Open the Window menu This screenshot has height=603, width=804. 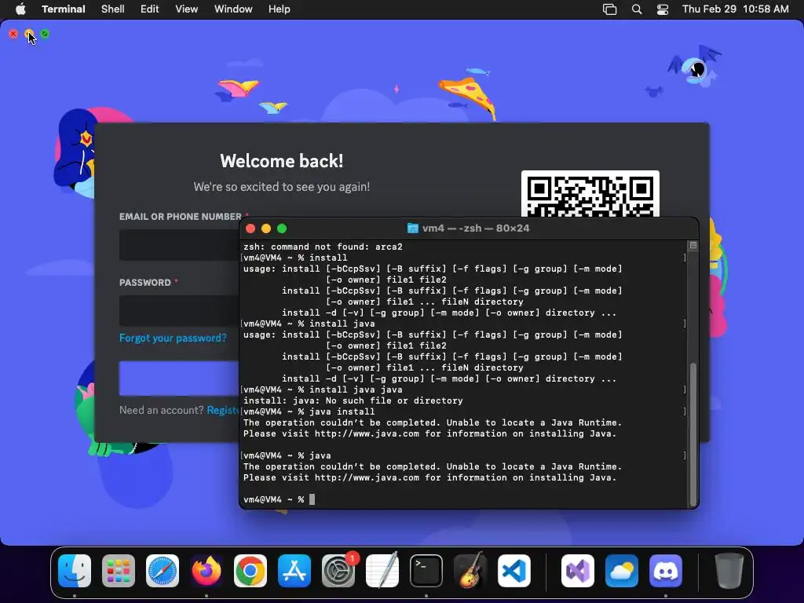233,9
